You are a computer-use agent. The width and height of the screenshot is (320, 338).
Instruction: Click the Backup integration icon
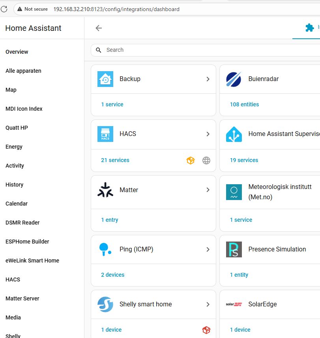(x=105, y=79)
